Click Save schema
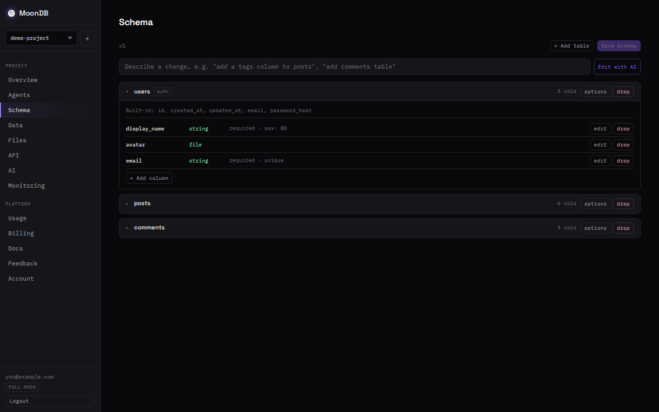Screen dimensions: 659x412 pyautogui.click(x=619, y=46)
